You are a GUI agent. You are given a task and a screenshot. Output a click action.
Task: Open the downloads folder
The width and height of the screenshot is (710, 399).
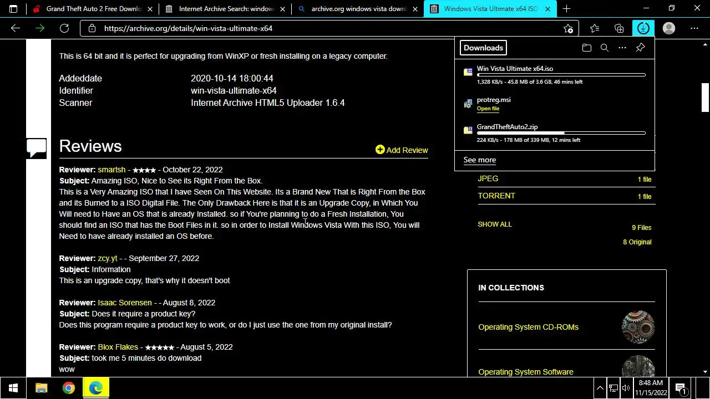(587, 48)
